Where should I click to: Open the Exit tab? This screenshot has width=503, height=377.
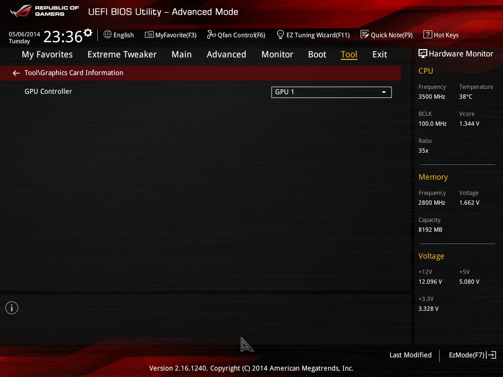pos(380,54)
